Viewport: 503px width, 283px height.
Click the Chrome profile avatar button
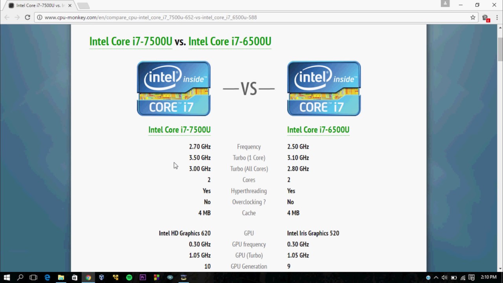pos(445,4)
